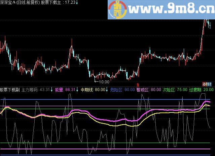Click the down arrow after 中期线 80.00
The width and height of the screenshot is (215, 156).
coord(107,90)
